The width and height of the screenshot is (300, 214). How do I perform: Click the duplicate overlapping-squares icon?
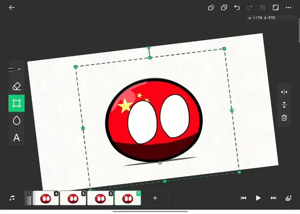(x=224, y=8)
